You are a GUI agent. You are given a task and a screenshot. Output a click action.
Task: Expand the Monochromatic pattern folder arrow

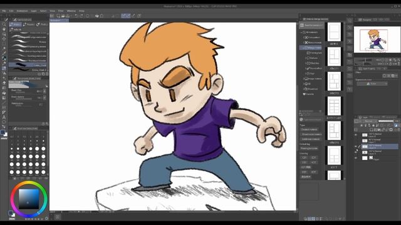303,42
